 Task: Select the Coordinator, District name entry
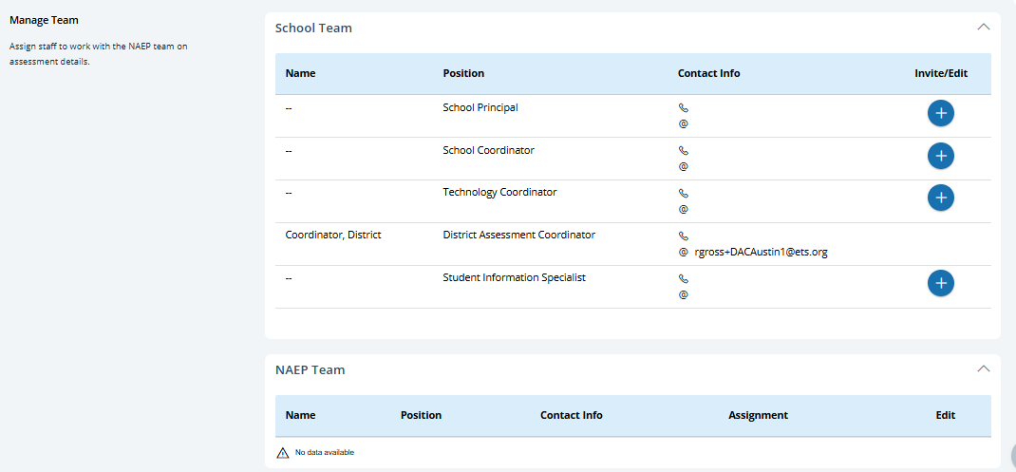[333, 235]
